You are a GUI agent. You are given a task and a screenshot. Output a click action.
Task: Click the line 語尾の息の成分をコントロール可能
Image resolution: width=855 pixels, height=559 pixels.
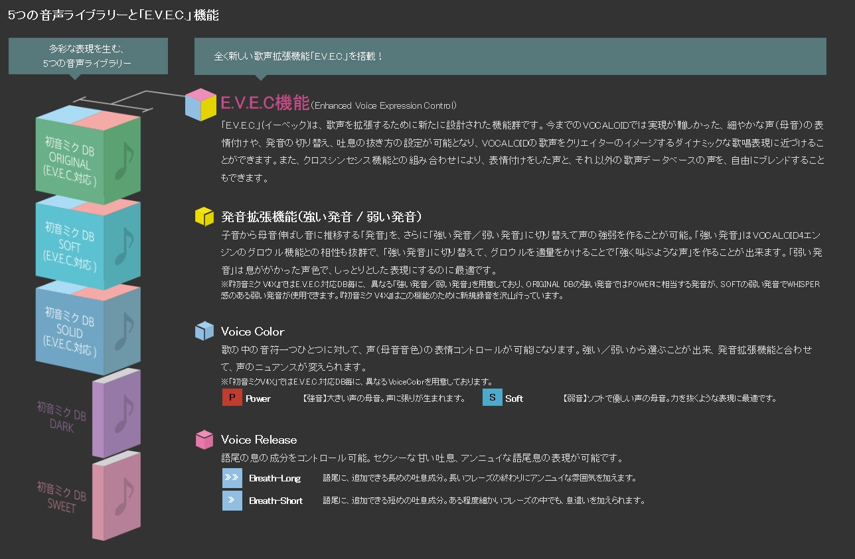422,458
